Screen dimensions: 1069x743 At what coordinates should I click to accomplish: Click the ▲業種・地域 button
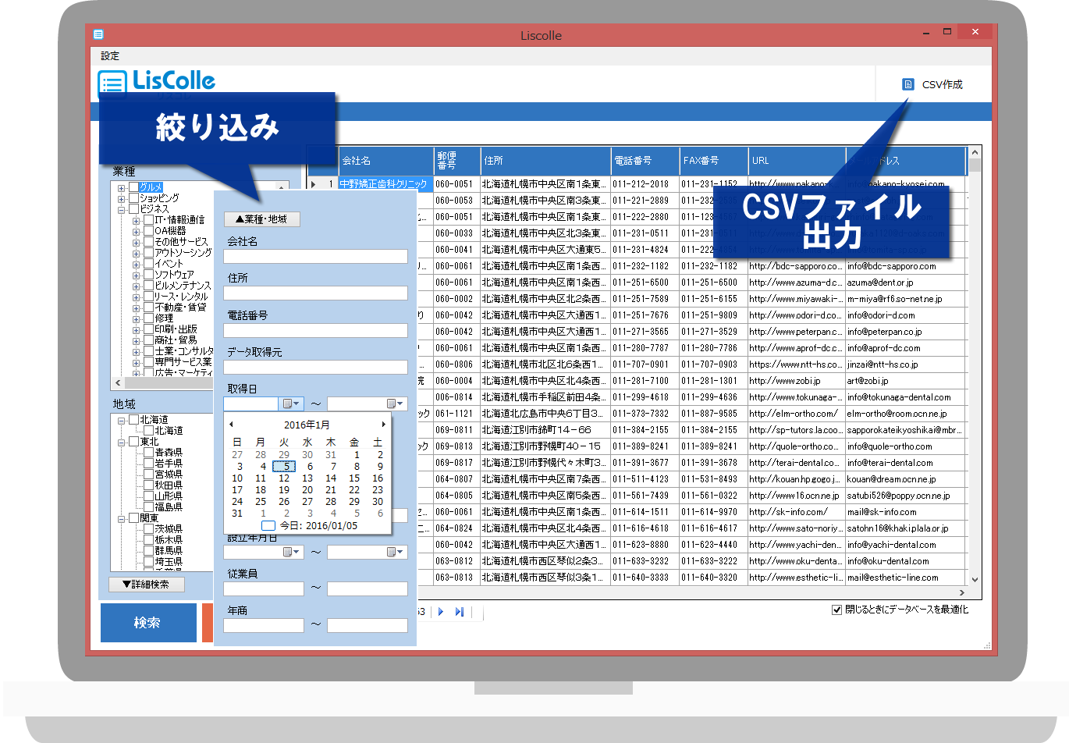tap(261, 219)
